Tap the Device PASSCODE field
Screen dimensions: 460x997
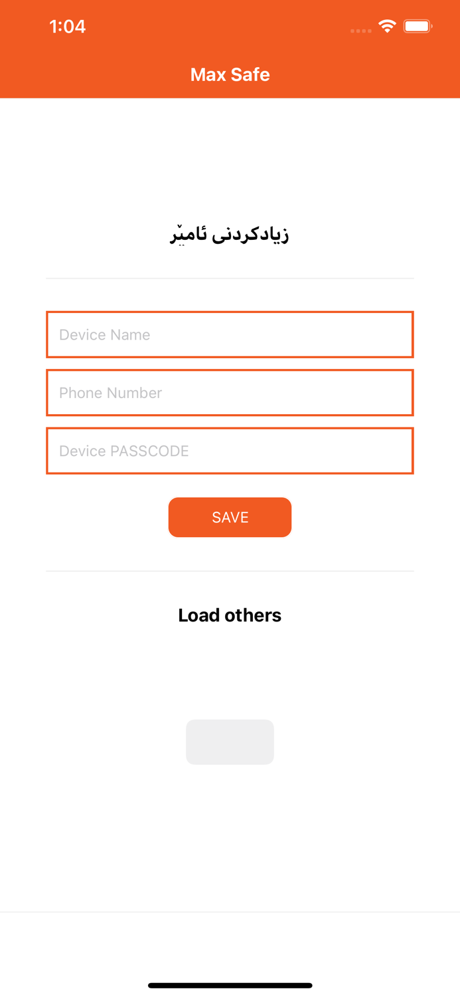point(230,451)
